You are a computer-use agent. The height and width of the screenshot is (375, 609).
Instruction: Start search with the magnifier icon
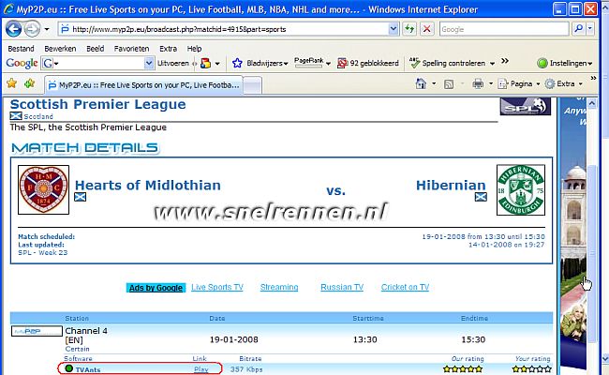579,29
